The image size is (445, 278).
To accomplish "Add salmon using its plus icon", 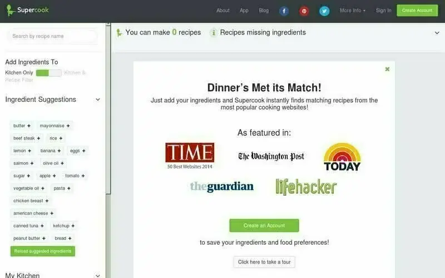I will point(32,163).
